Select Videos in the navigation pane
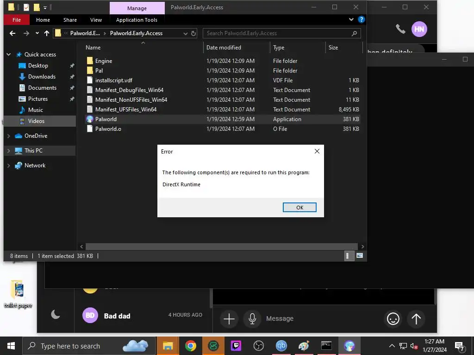474x355 pixels. (x=40, y=121)
